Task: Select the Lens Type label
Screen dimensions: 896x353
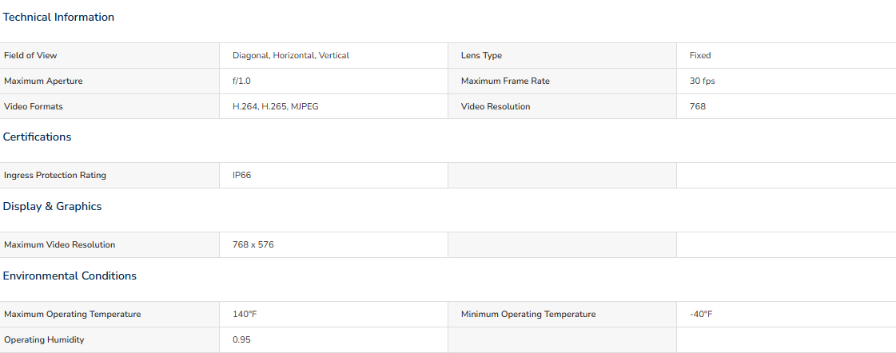Action: click(481, 55)
